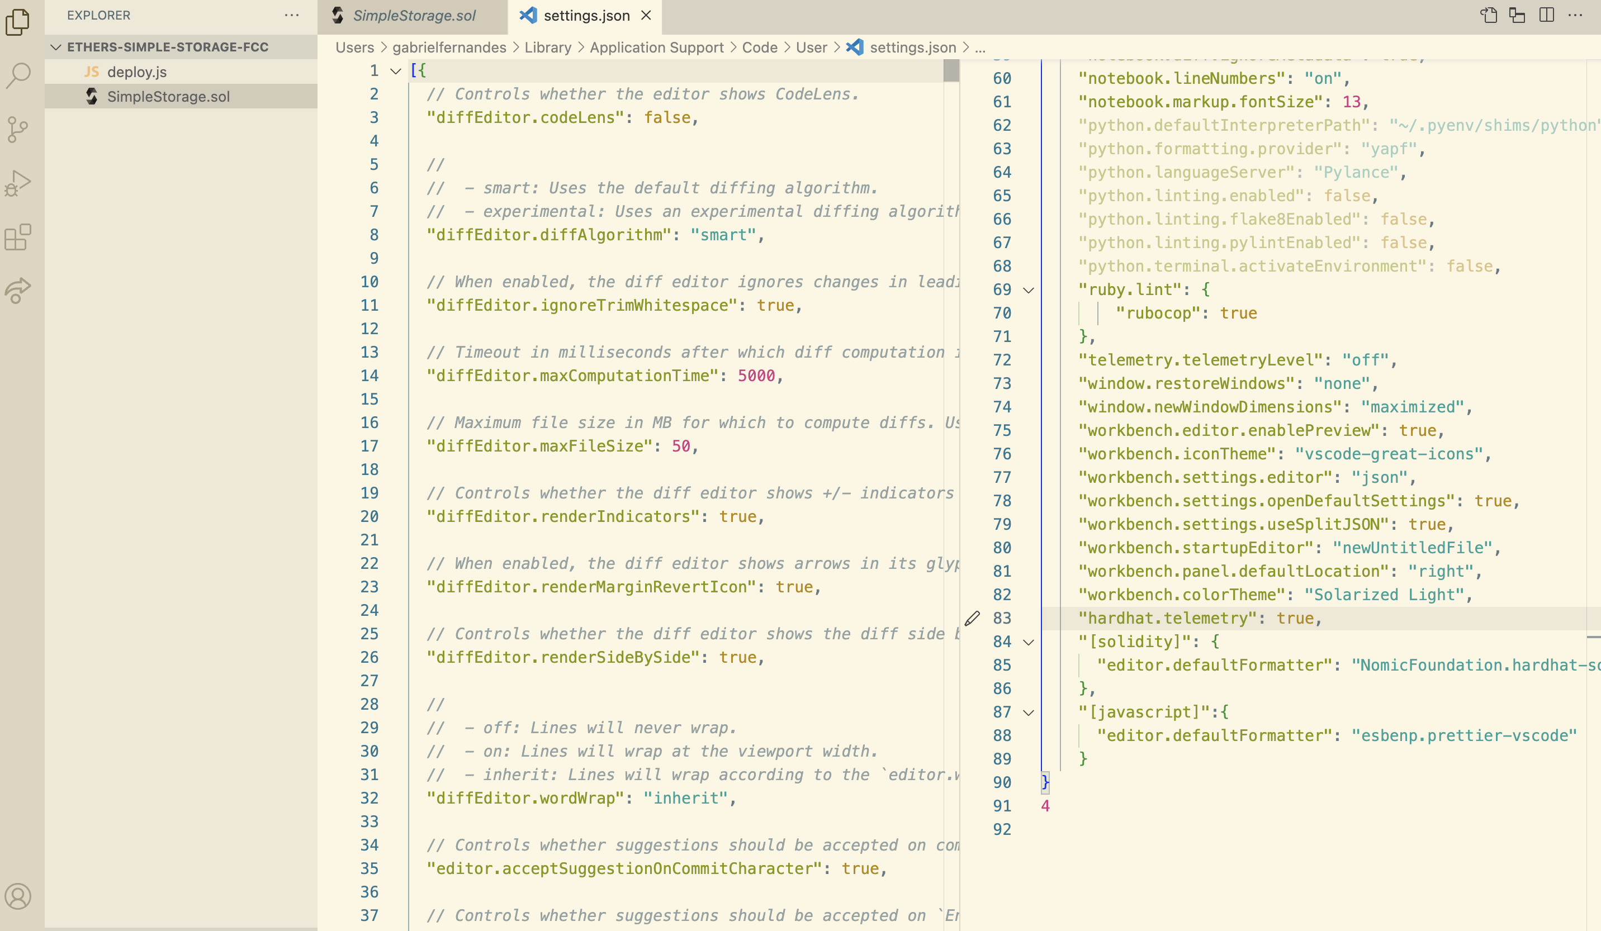Click the EXPLORER panel title
1601x931 pixels.
click(x=98, y=15)
